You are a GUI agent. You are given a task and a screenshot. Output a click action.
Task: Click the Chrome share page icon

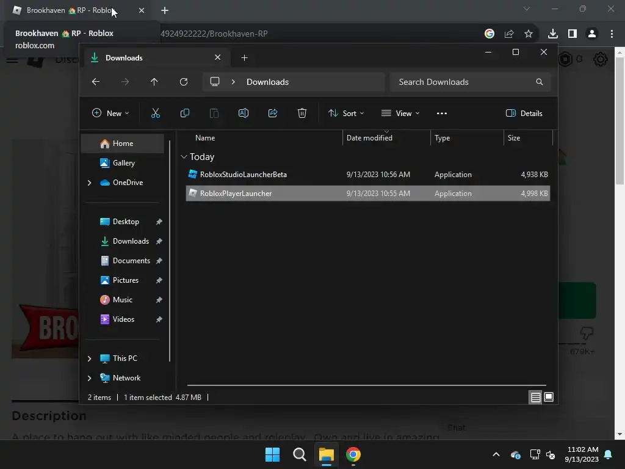(509, 34)
